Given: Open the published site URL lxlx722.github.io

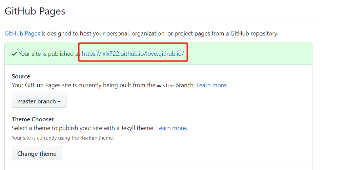Looking at the screenshot, I should [133, 53].
